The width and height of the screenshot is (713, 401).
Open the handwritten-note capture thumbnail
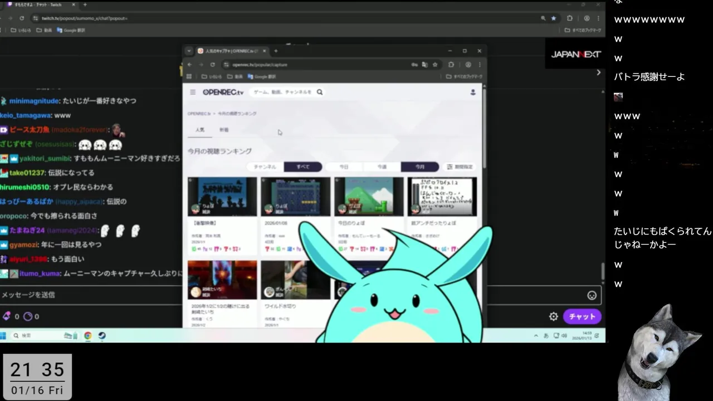[442, 196]
